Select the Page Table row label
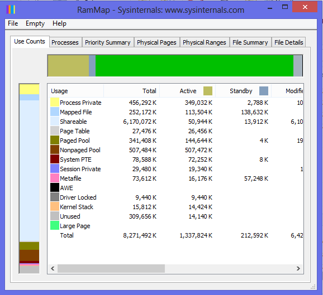Viewport: 323px width, 295px height. coord(75,131)
